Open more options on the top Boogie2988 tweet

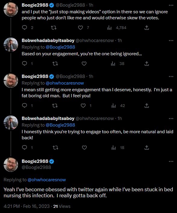(171, 5)
